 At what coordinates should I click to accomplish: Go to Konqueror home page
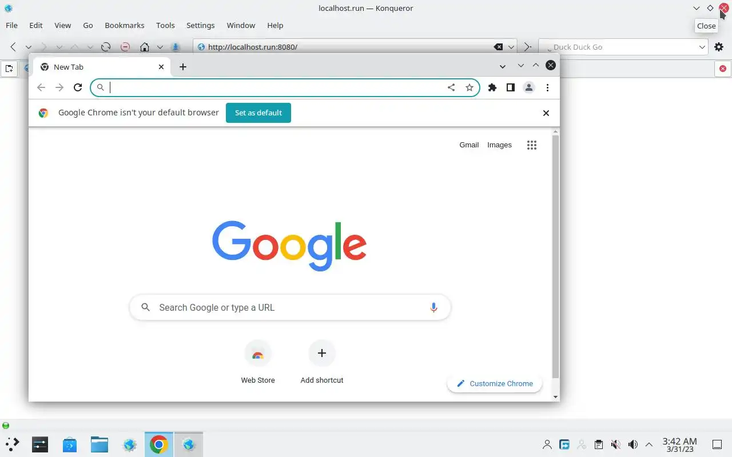(145, 47)
